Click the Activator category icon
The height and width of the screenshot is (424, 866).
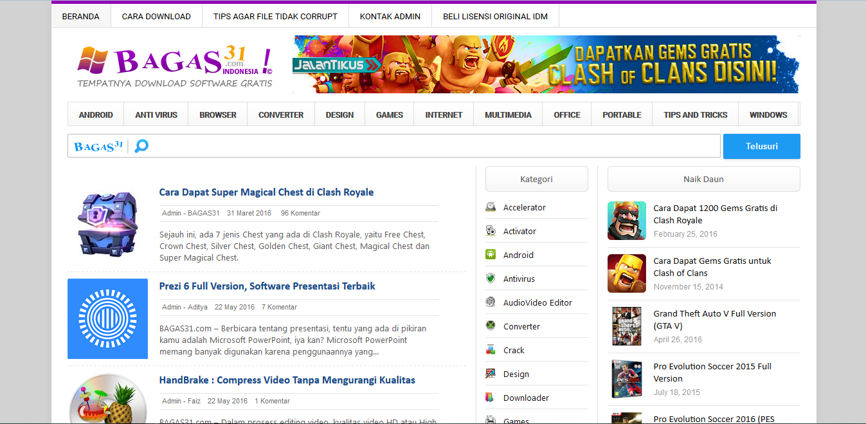click(491, 231)
